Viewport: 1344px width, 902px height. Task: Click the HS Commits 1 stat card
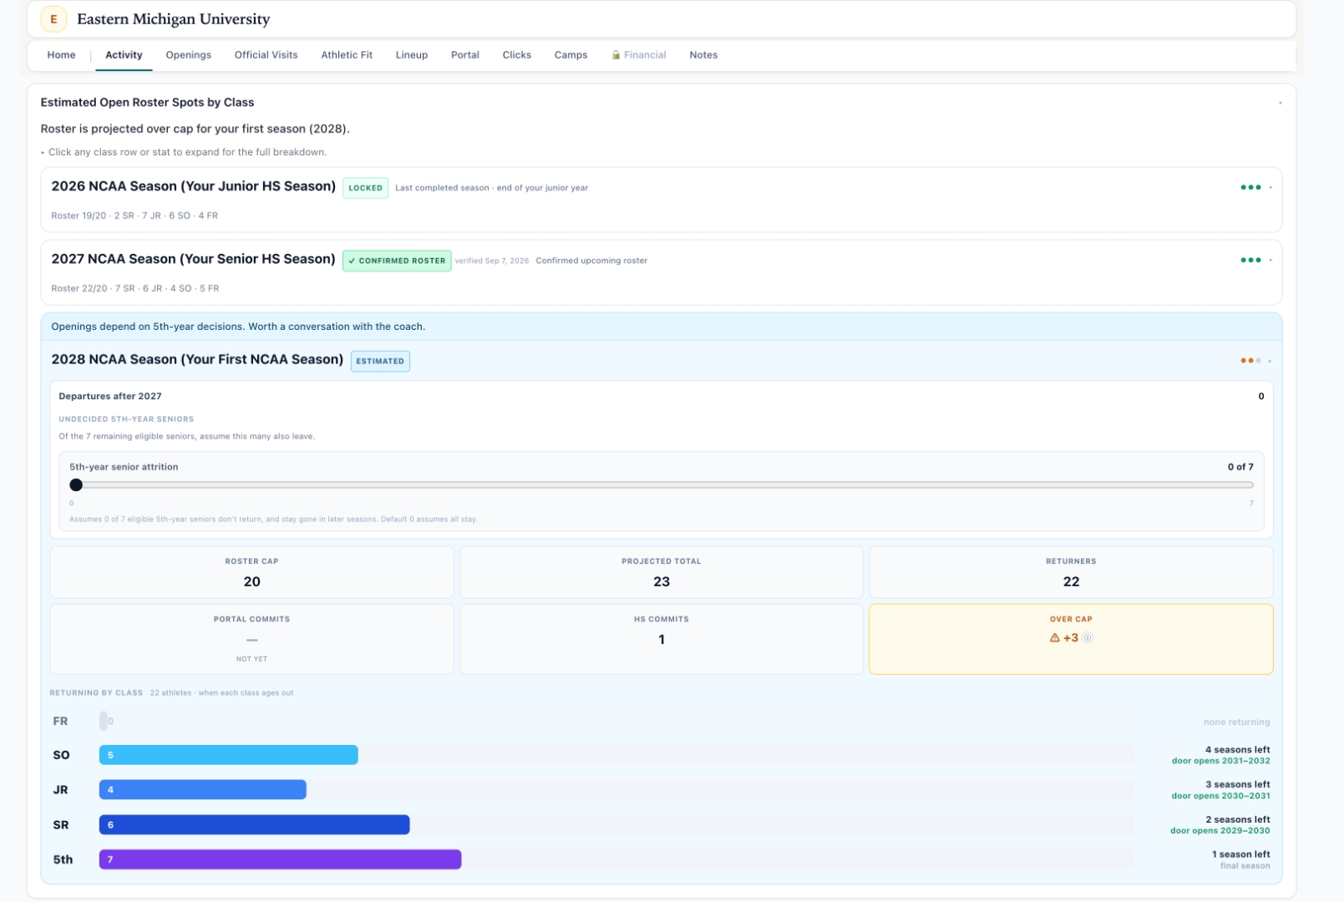coord(661,639)
